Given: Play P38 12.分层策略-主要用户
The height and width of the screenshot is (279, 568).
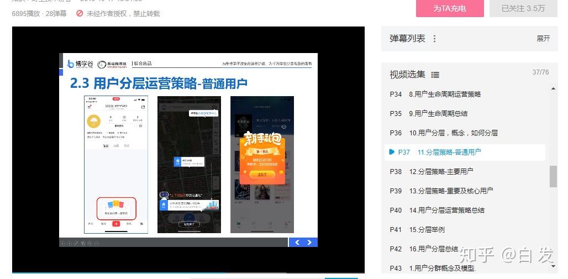Looking at the screenshot, I should click(x=465, y=171).
